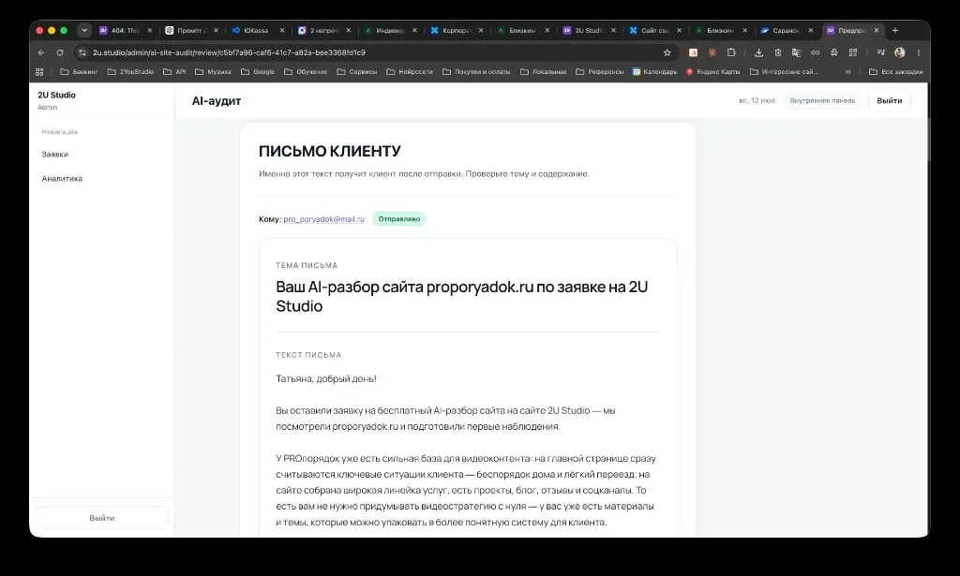This screenshot has height=576, width=960.
Task: Click the page scrollbar on right edge
Action: pyautogui.click(x=928, y=140)
